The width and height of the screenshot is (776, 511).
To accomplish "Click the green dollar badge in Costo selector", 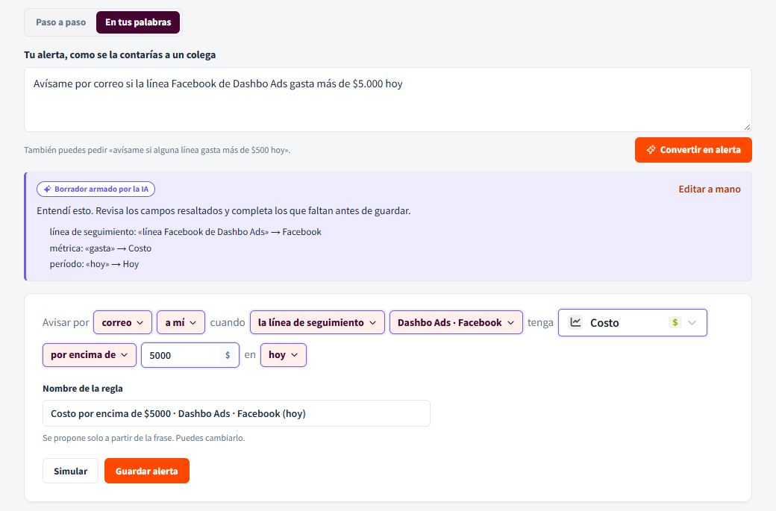I will pos(675,322).
